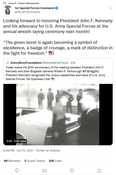Image resolution: width=116 pixels, height=175 pixels.
Task: Click the @GreenBeretFound handle
Action: coord(55,63)
